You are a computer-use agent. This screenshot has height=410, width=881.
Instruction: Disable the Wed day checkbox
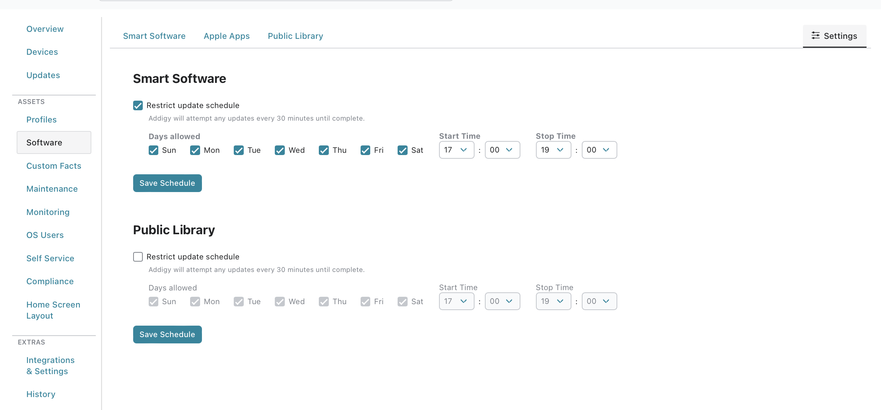(280, 150)
